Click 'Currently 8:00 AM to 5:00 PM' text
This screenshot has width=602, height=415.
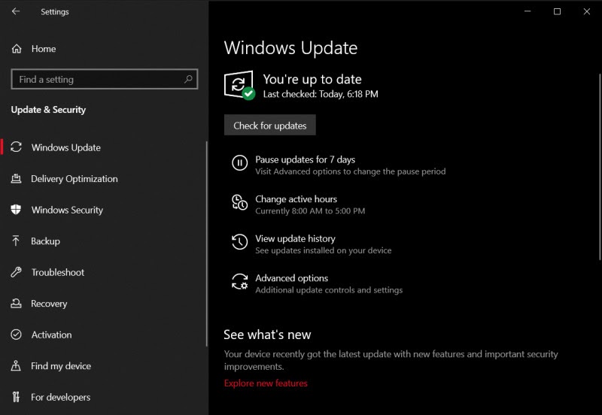click(x=310, y=211)
